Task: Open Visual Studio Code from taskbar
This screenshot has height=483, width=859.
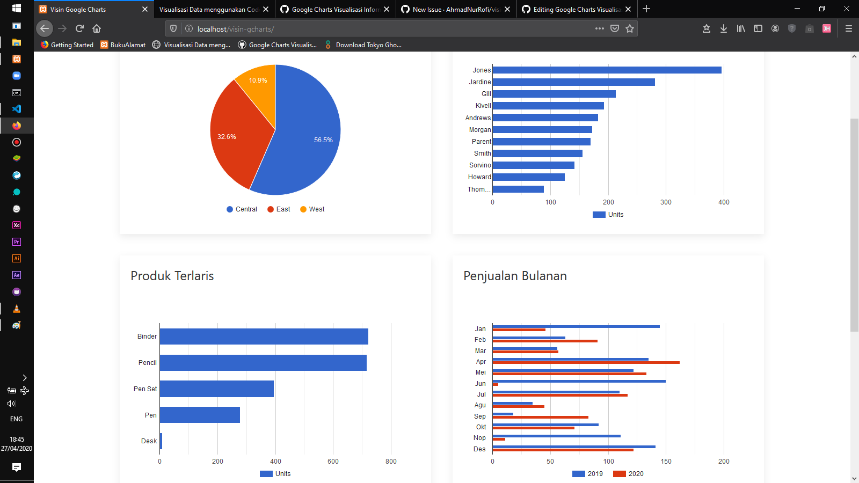Action: (17, 108)
